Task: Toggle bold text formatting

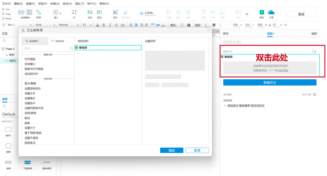Action: (x=104, y=25)
